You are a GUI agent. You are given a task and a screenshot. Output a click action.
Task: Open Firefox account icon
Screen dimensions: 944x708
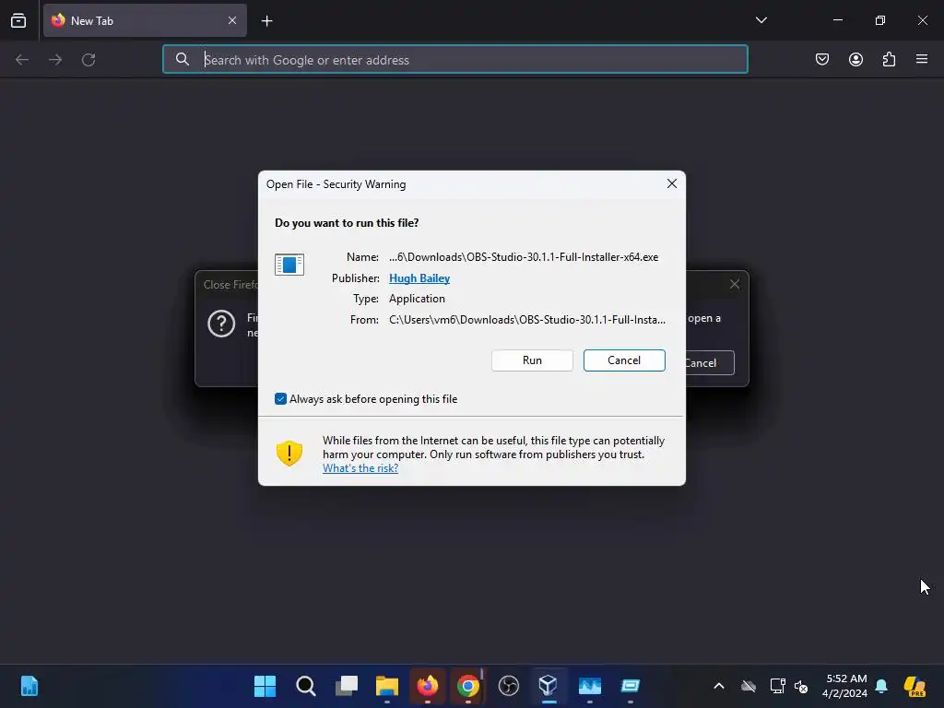click(x=855, y=59)
